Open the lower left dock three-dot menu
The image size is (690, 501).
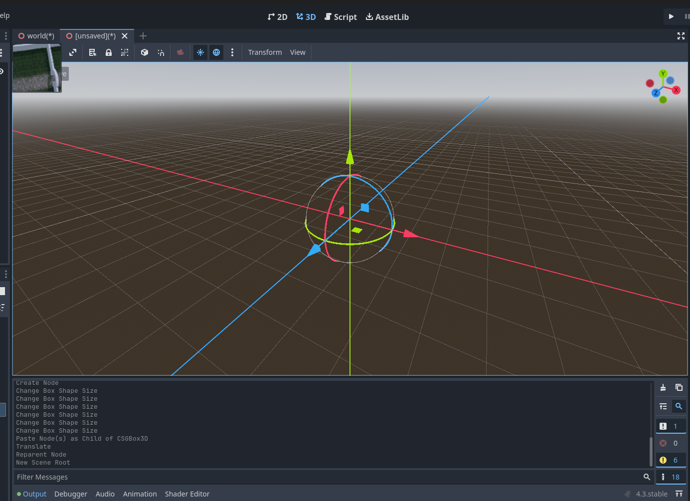point(6,274)
